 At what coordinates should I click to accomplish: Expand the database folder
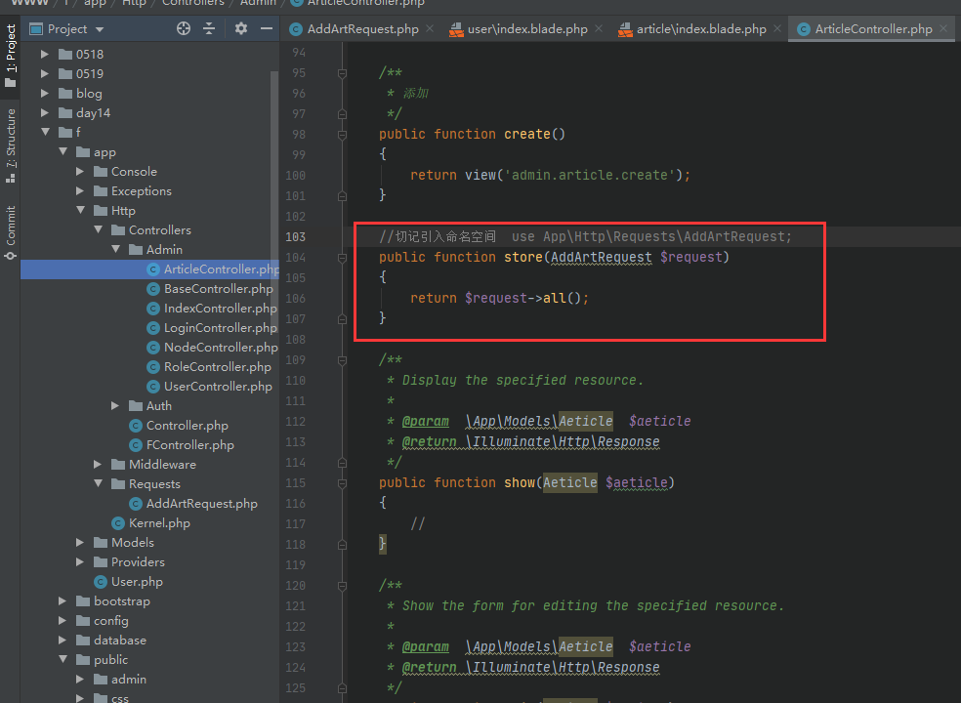coord(62,640)
